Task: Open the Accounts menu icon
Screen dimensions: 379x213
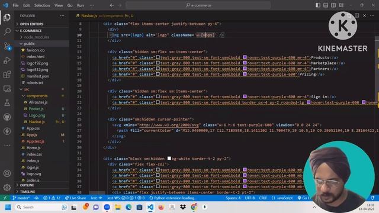Action: pyautogui.click(x=7, y=173)
